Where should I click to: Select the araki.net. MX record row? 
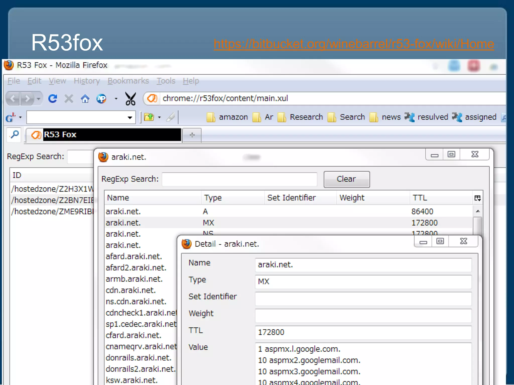(289, 223)
